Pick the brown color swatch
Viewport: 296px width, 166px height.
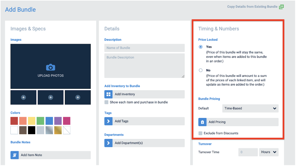(23, 130)
